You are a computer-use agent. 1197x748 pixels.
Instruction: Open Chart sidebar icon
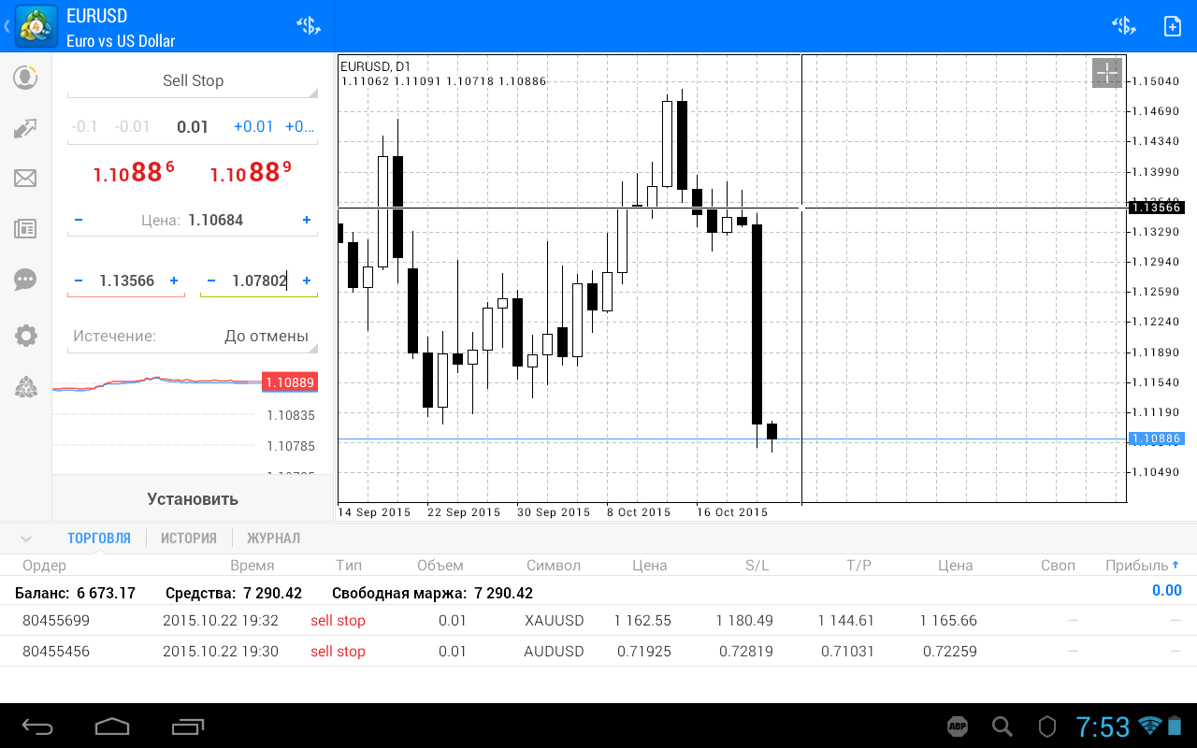25,128
